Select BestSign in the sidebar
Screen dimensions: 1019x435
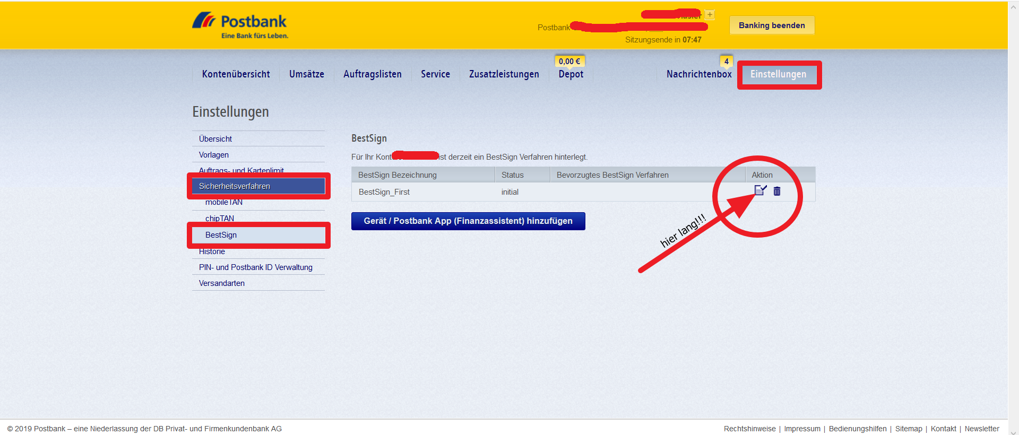tap(258, 235)
